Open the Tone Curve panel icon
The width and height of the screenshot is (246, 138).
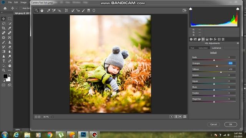pyautogui.click(x=195, y=39)
